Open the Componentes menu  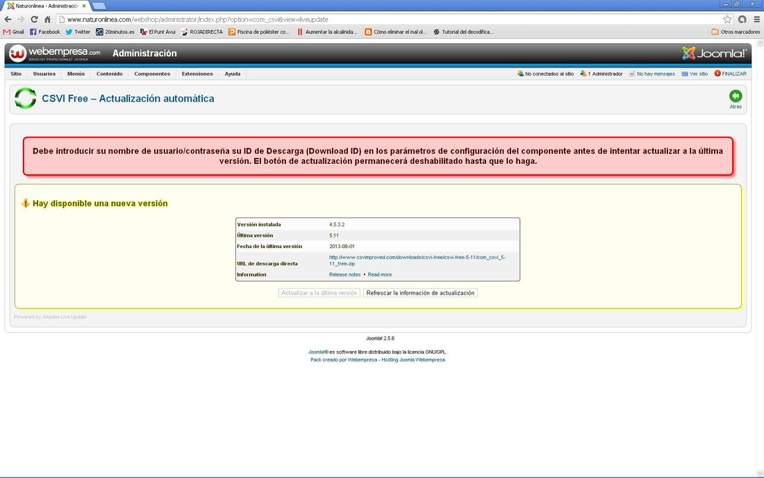click(152, 74)
